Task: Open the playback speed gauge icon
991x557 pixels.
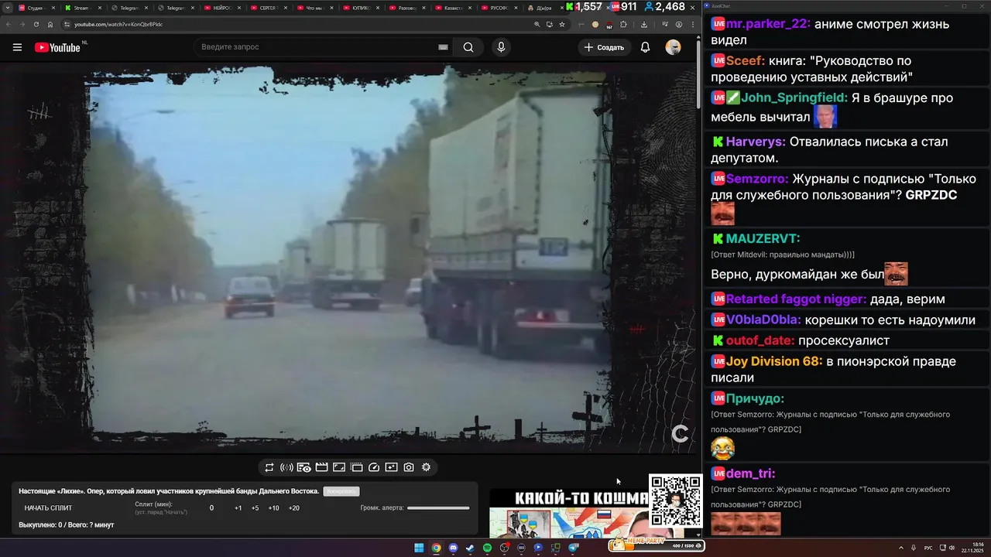Action: (374, 467)
